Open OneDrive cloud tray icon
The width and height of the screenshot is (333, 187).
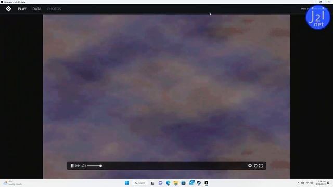[303, 183]
